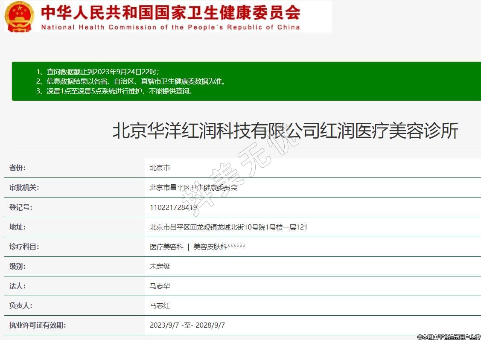Click the 执业许可证有效期 row label
The width and height of the screenshot is (481, 340).
[38, 325]
